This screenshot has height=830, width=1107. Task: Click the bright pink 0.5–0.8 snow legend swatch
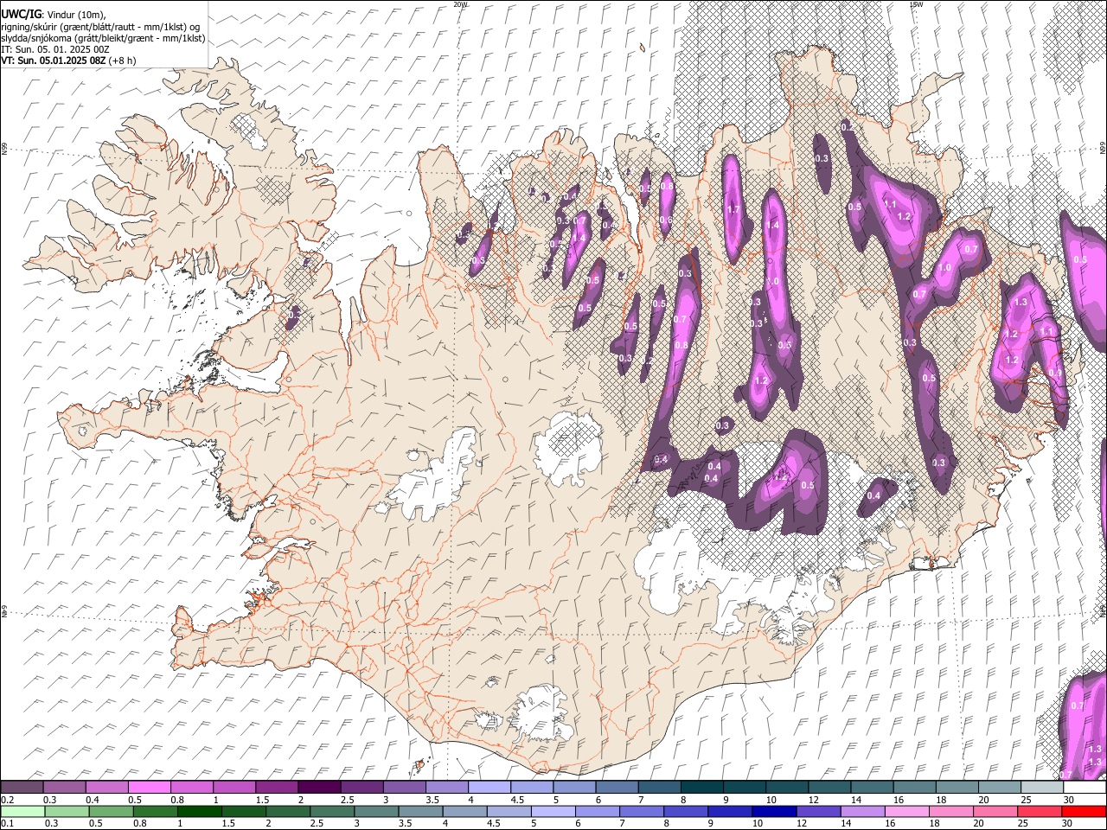[150, 787]
